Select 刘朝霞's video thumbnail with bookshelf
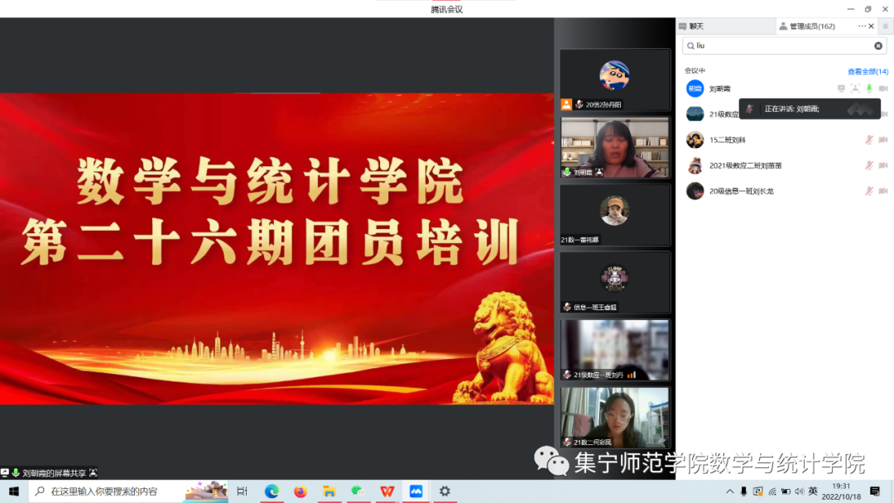 pos(615,147)
